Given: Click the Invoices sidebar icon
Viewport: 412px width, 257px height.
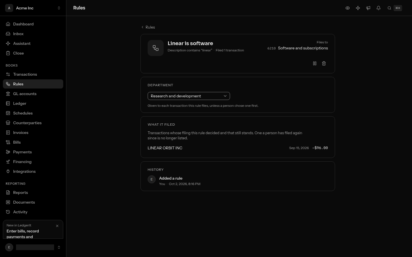Looking at the screenshot, I should click(x=8, y=132).
